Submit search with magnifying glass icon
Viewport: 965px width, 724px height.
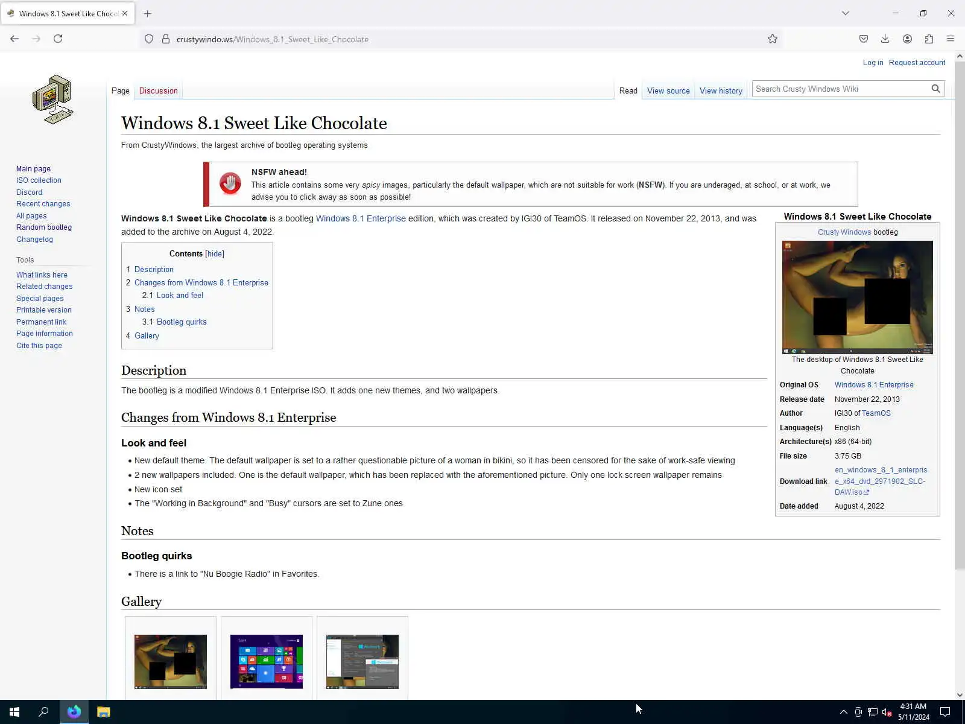click(935, 89)
